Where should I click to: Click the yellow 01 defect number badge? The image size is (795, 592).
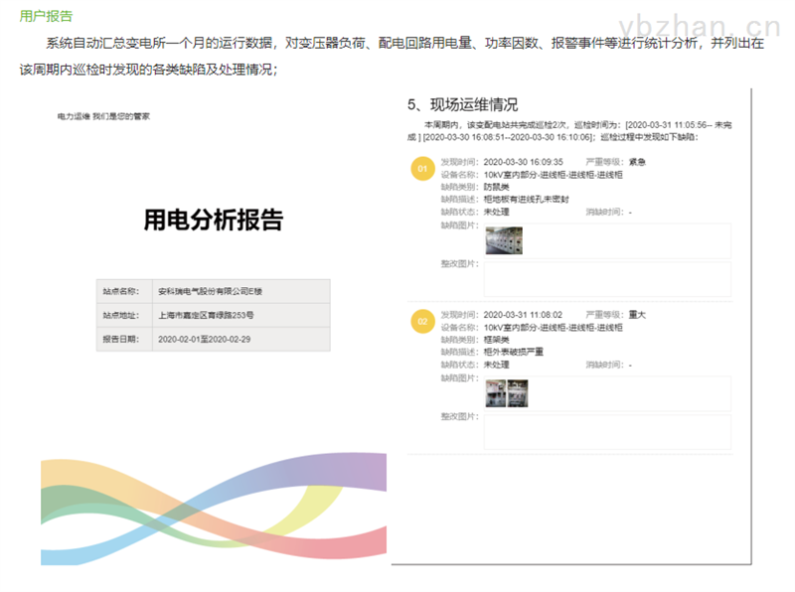(422, 170)
